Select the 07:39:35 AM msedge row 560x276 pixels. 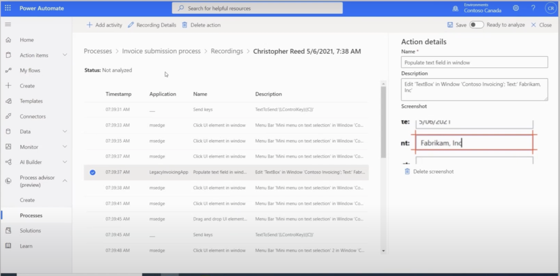coord(226,141)
